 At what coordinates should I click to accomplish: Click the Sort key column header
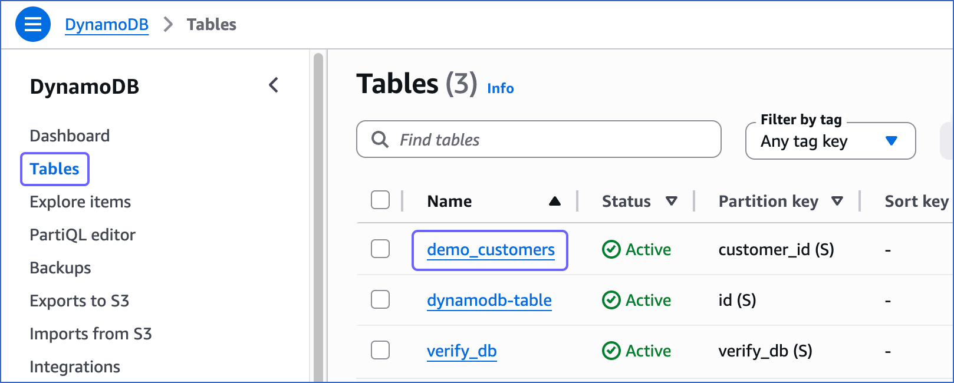(x=917, y=202)
